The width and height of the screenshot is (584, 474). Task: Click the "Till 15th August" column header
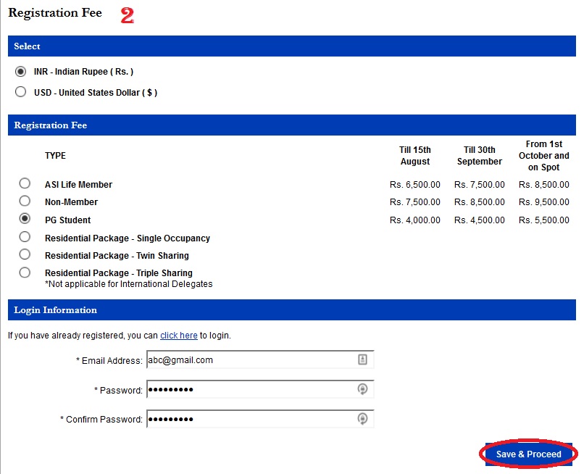pyautogui.click(x=414, y=156)
